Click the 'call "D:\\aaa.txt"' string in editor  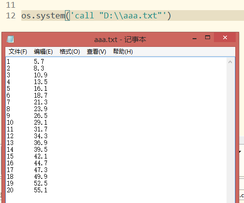[x=118, y=15]
